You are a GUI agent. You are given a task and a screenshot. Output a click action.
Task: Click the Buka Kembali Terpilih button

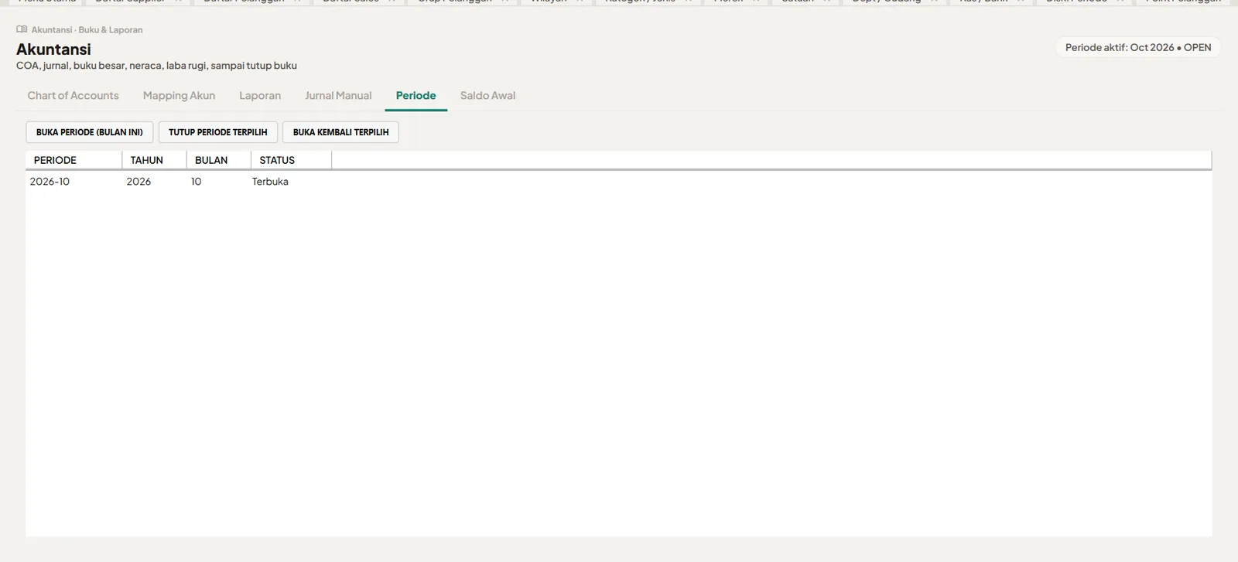341,132
